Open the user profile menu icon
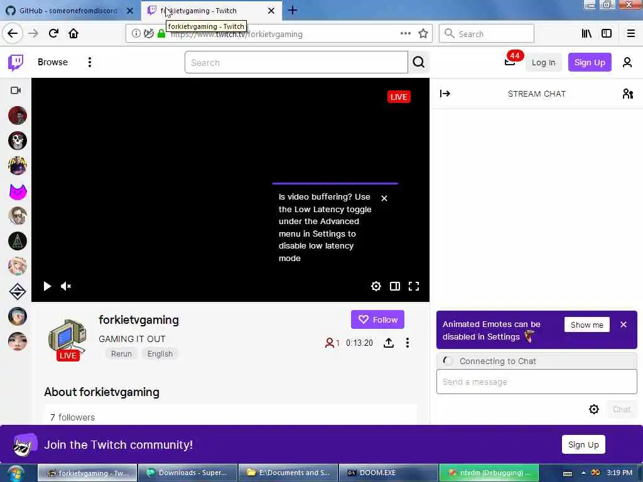 (627, 62)
